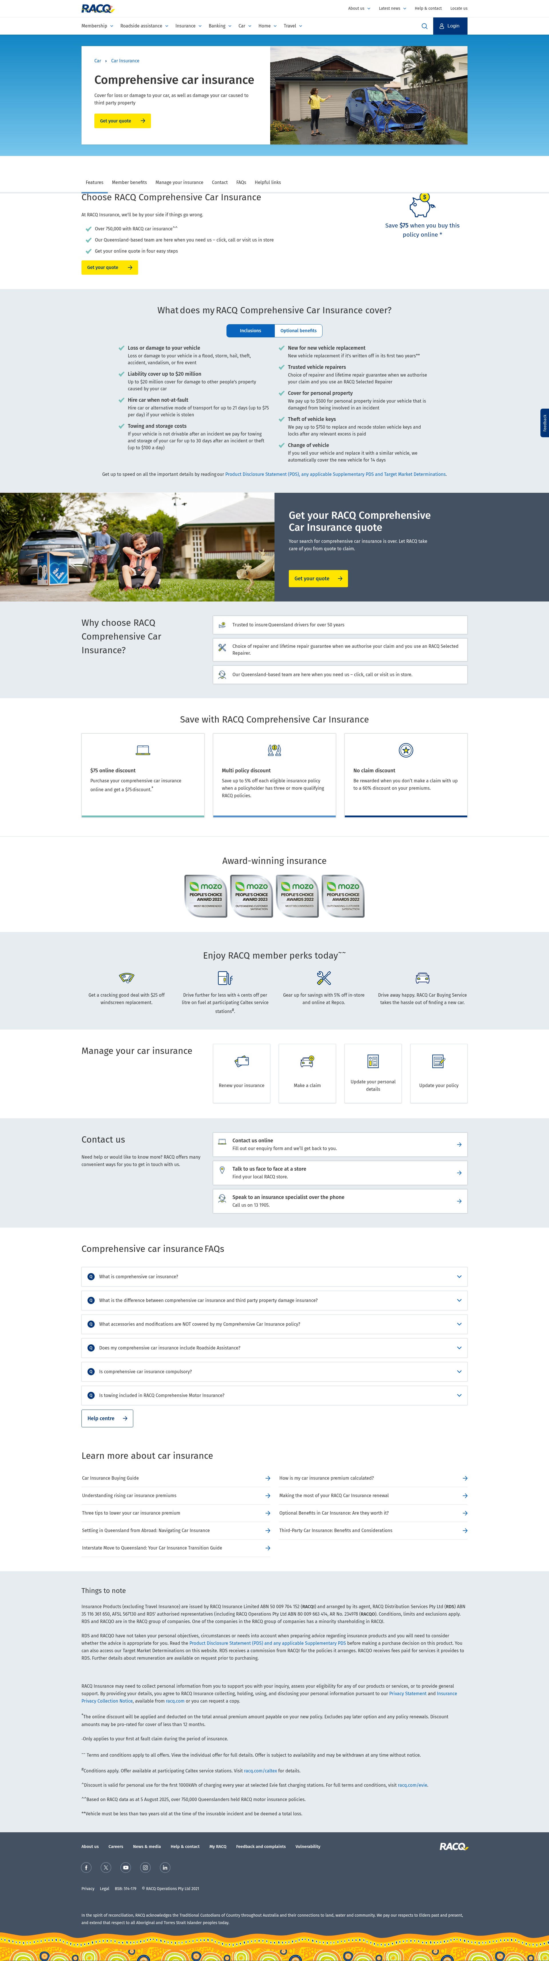Open the LinkedIn icon in the footer

[x=165, y=1867]
